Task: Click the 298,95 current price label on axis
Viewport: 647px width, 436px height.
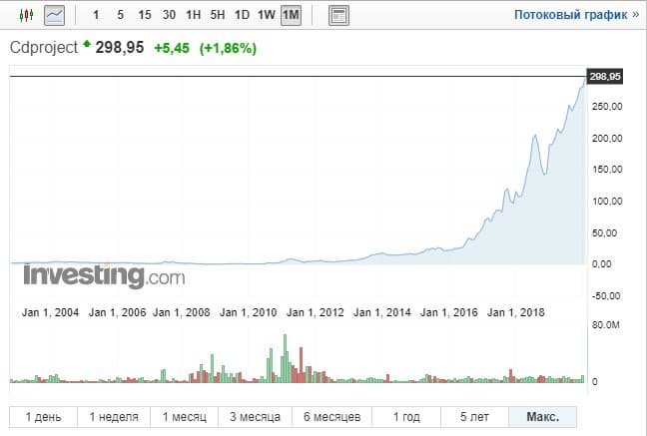Action: pos(605,77)
